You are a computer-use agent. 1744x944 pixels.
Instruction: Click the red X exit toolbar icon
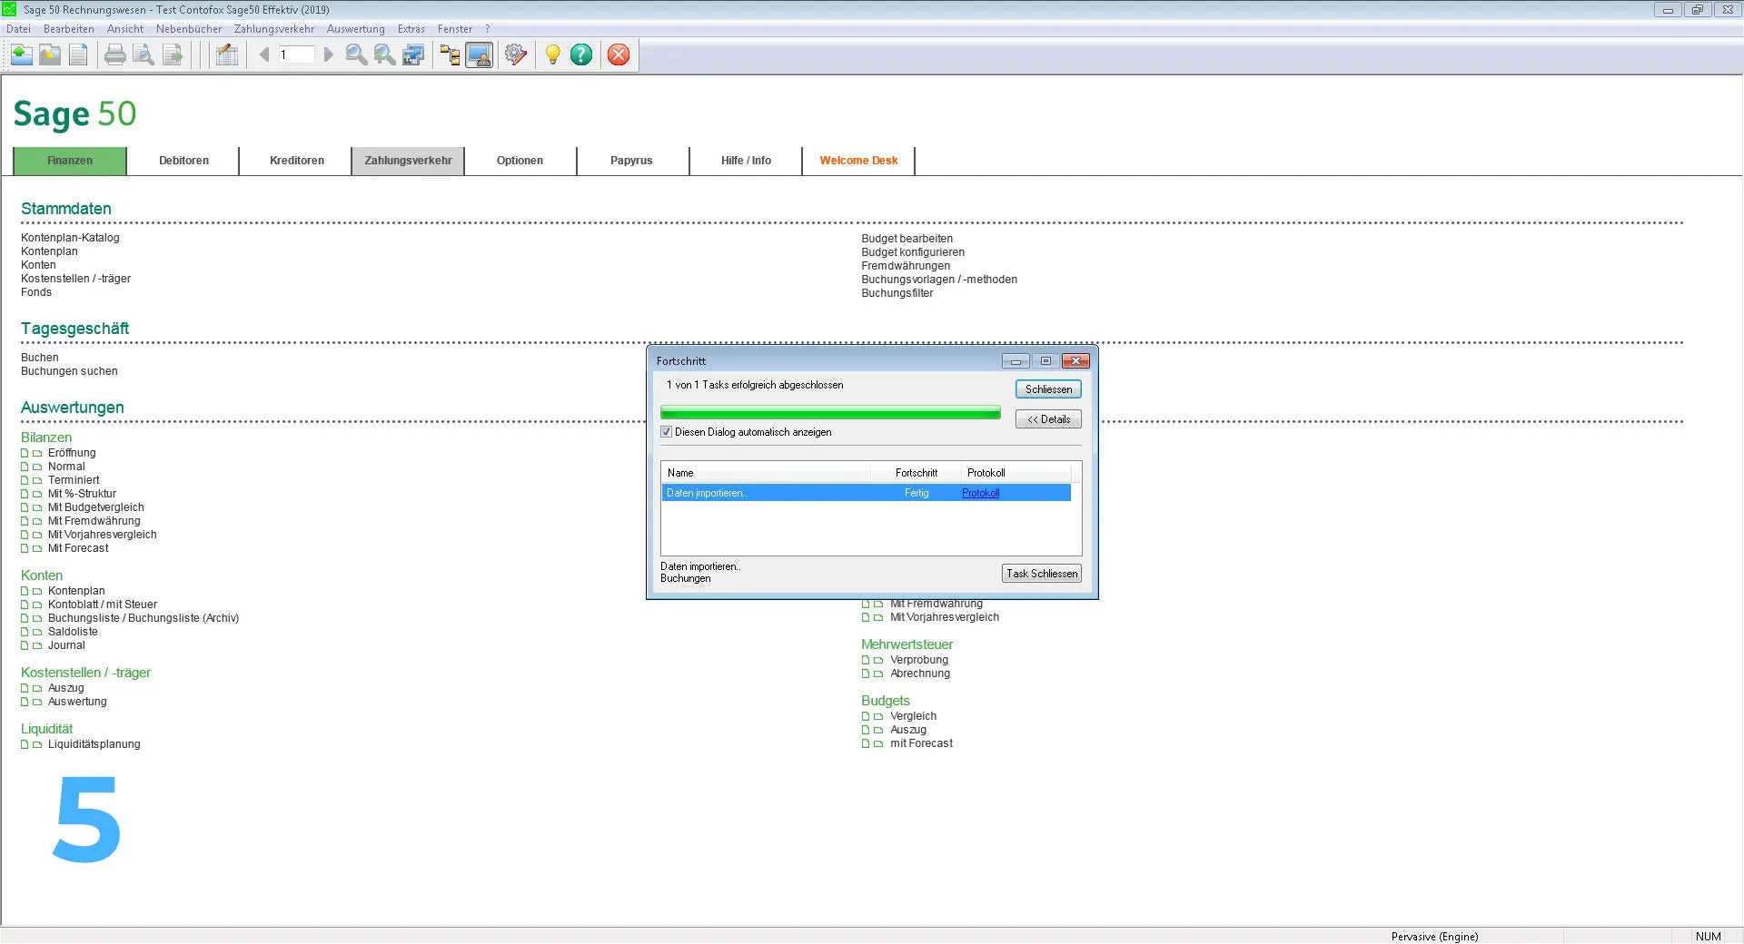pyautogui.click(x=619, y=55)
